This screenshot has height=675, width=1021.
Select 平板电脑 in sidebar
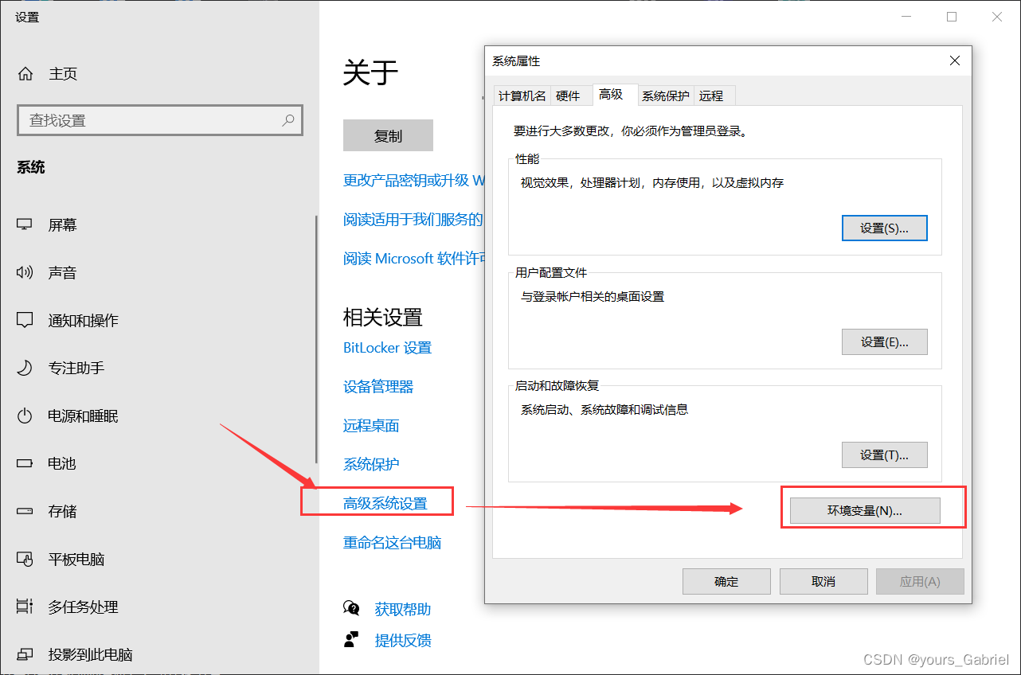76,559
